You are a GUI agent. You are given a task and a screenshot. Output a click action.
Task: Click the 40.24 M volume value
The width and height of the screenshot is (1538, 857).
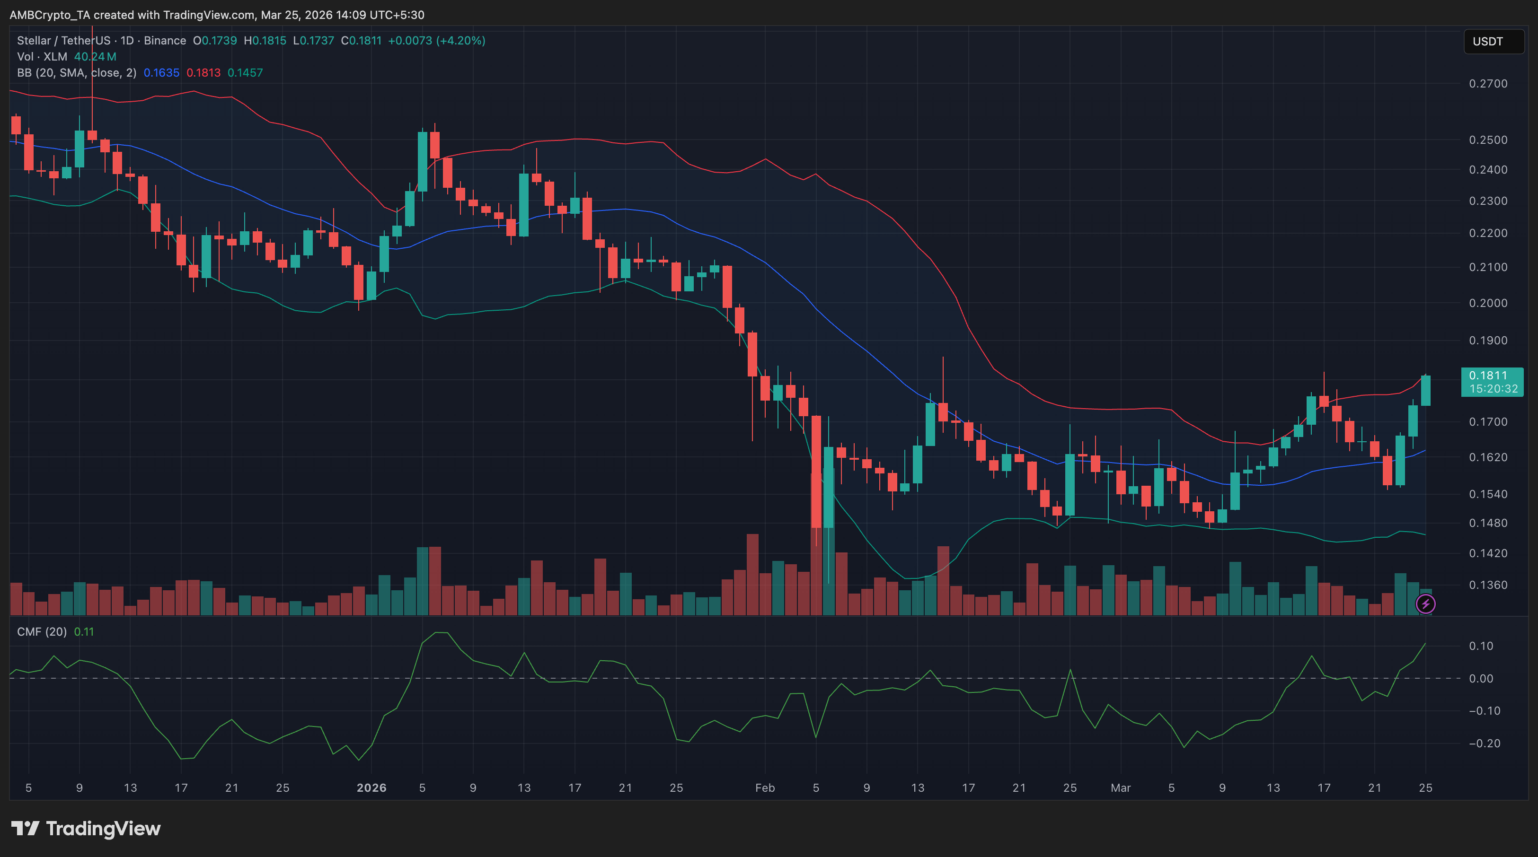[95, 57]
